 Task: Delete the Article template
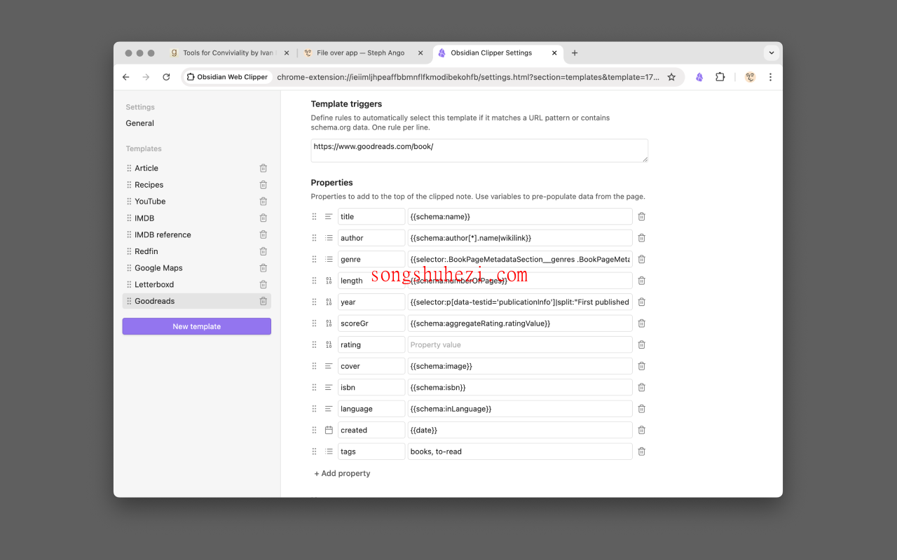pos(263,168)
